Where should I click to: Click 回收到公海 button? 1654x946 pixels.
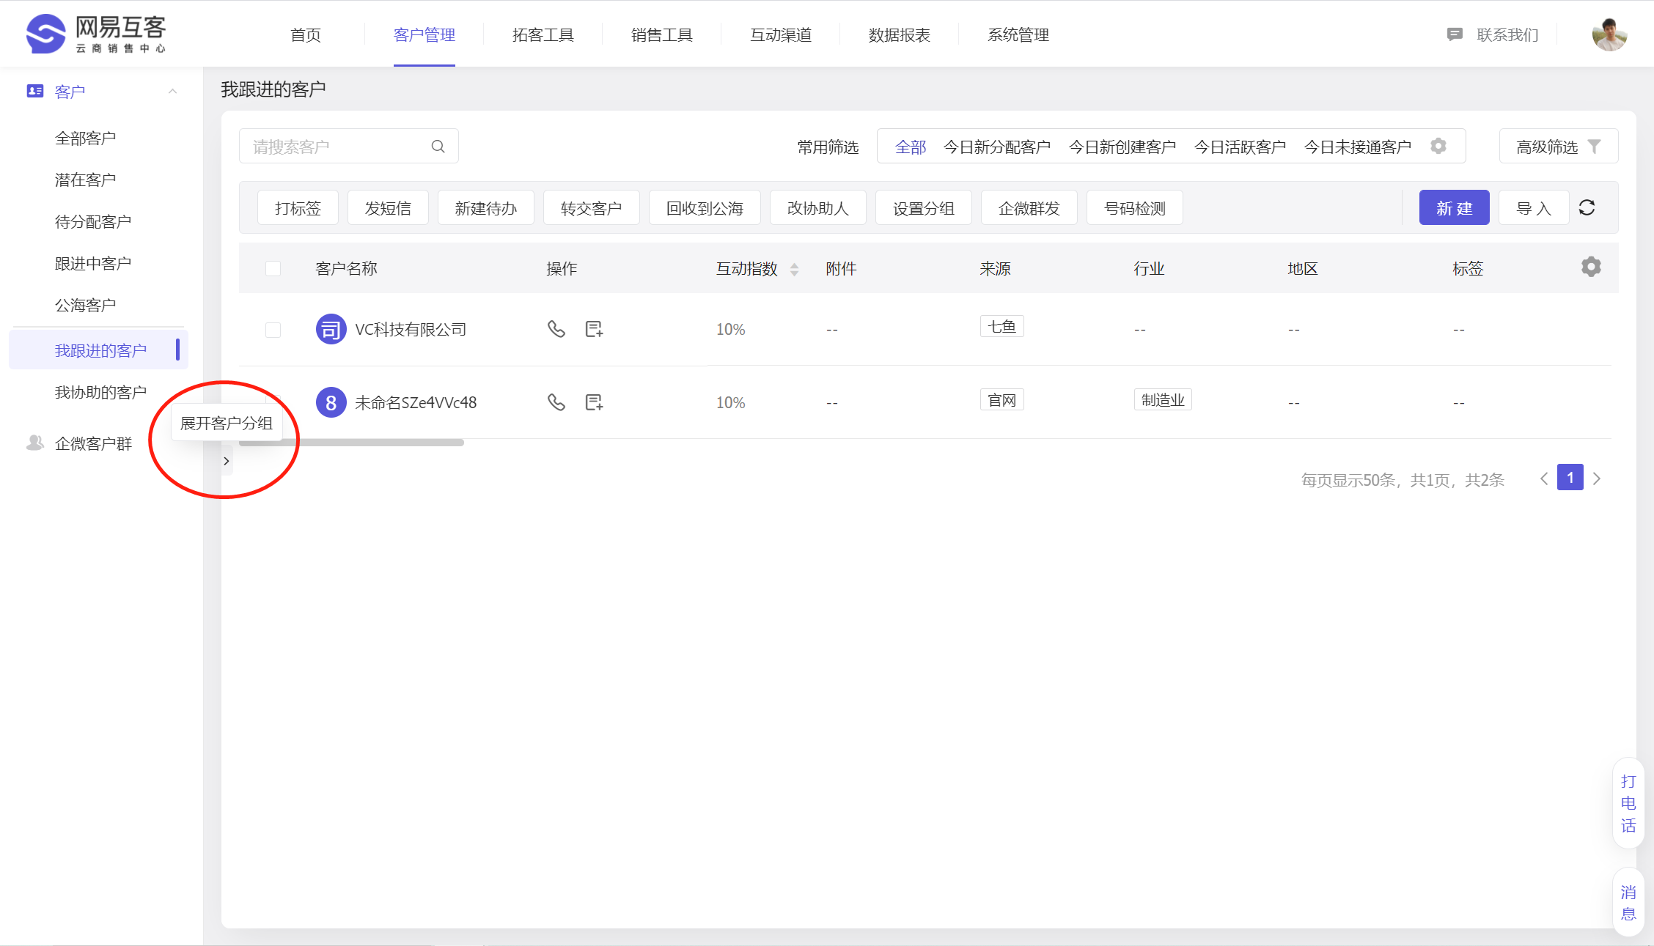tap(705, 208)
